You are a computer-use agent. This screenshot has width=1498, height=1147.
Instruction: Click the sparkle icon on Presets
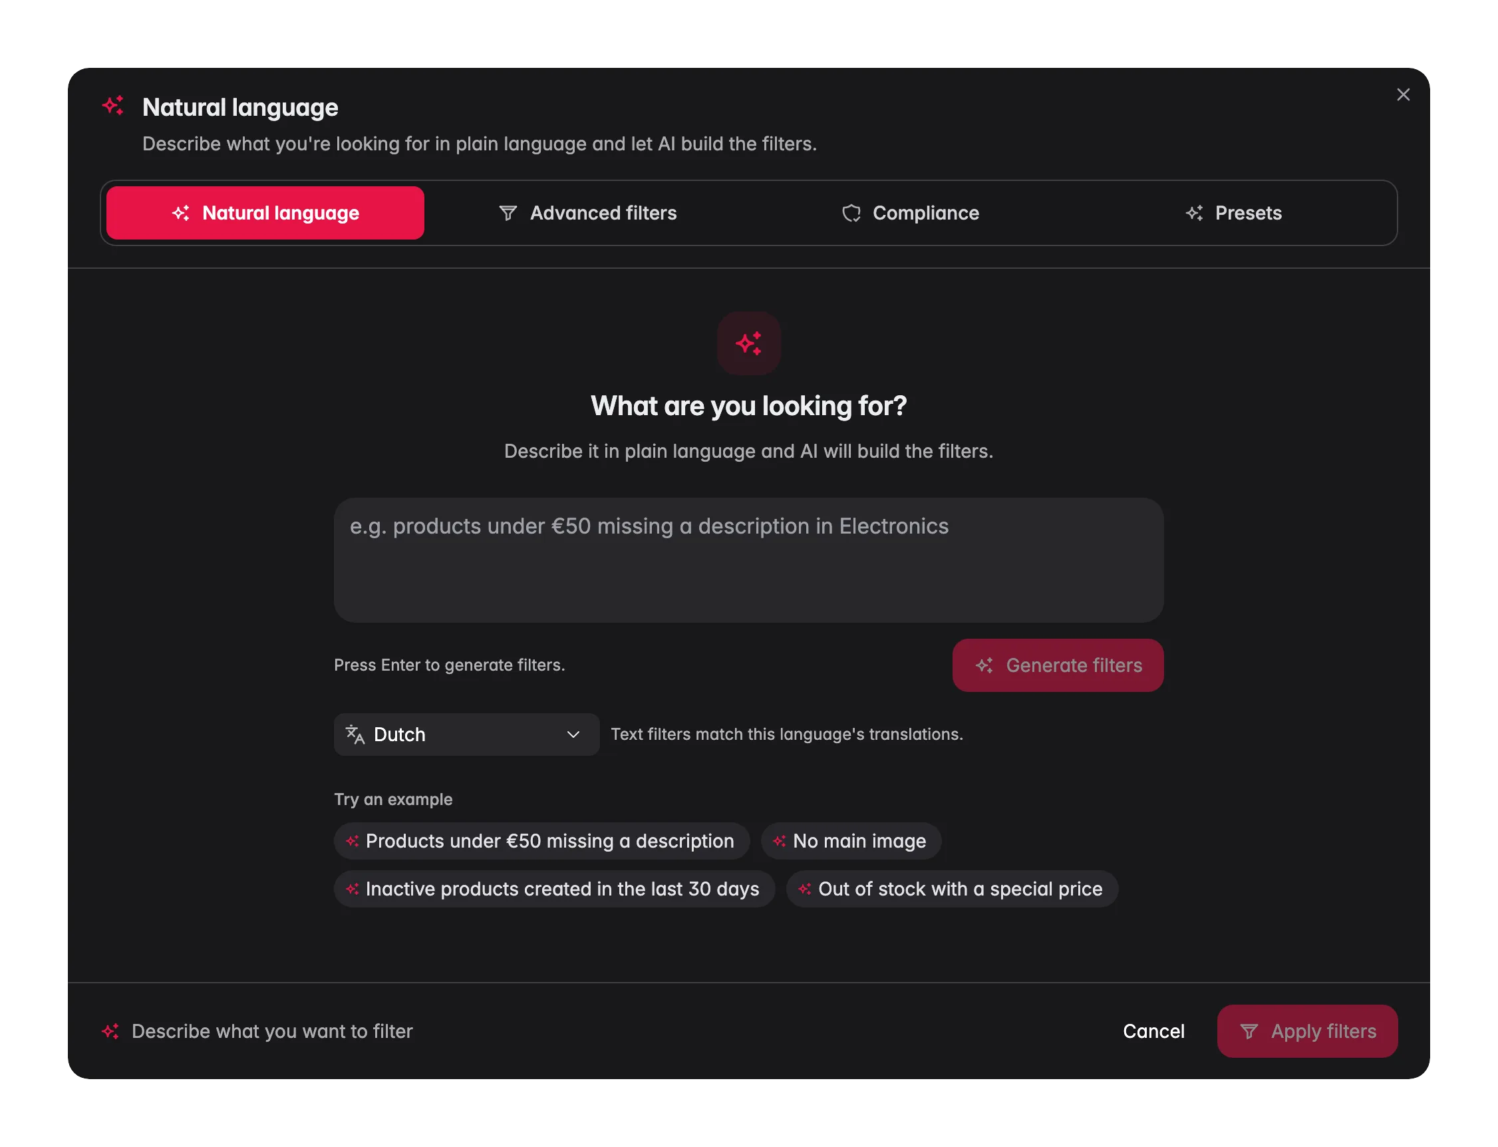[x=1193, y=213]
